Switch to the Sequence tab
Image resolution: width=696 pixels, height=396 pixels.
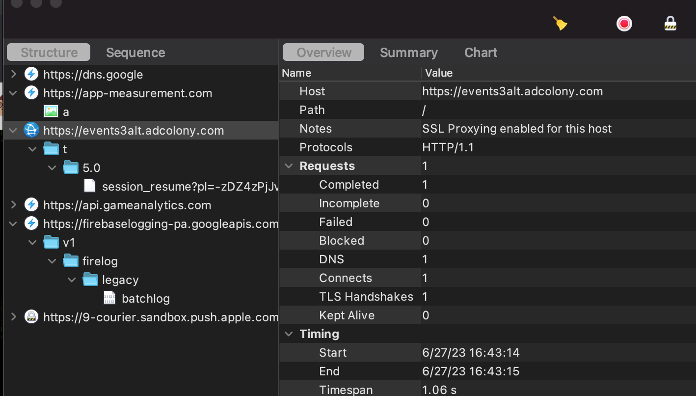click(135, 53)
